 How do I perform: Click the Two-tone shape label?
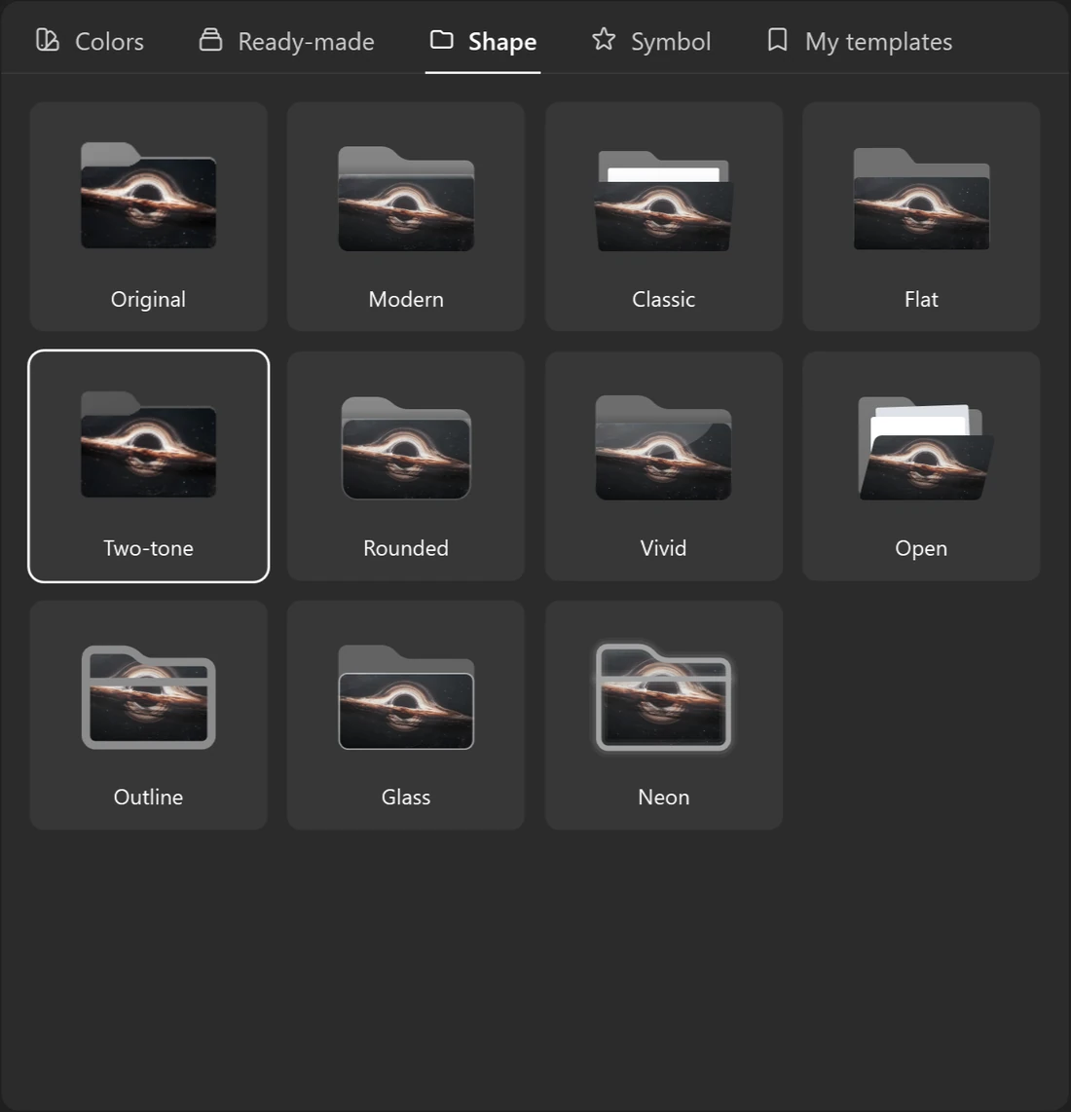pos(148,548)
